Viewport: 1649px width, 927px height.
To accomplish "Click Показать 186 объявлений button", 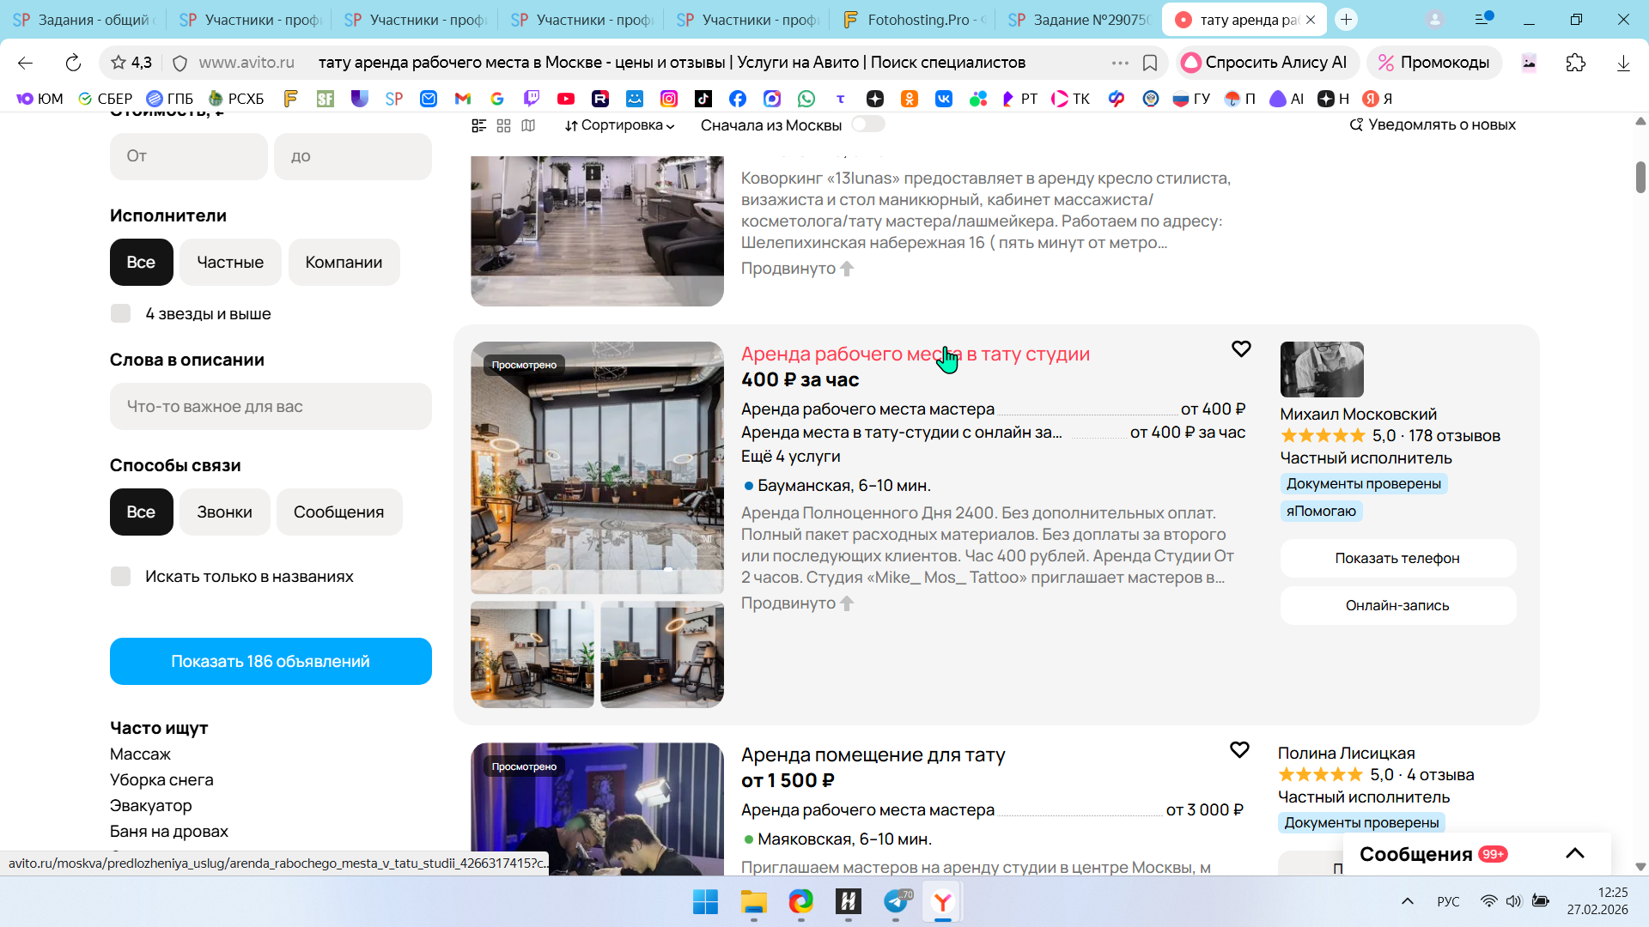I will coord(271,661).
